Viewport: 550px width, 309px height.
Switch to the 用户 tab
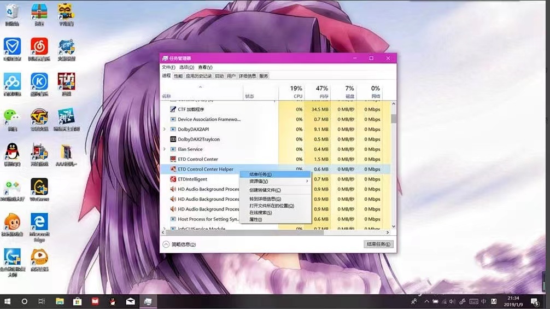click(x=231, y=76)
